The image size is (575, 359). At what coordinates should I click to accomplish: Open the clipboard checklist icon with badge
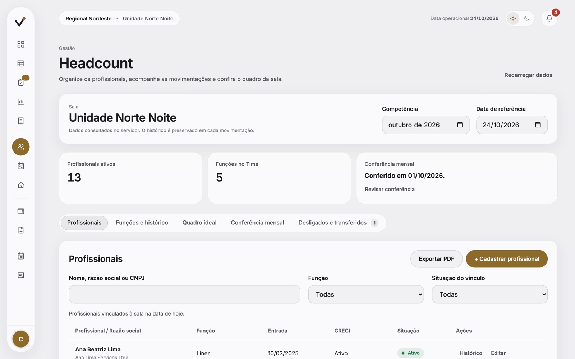tap(21, 83)
